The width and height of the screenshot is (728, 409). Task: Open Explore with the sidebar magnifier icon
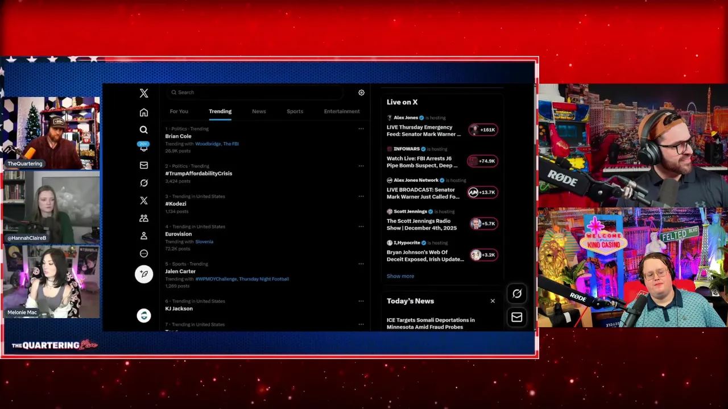click(x=144, y=130)
